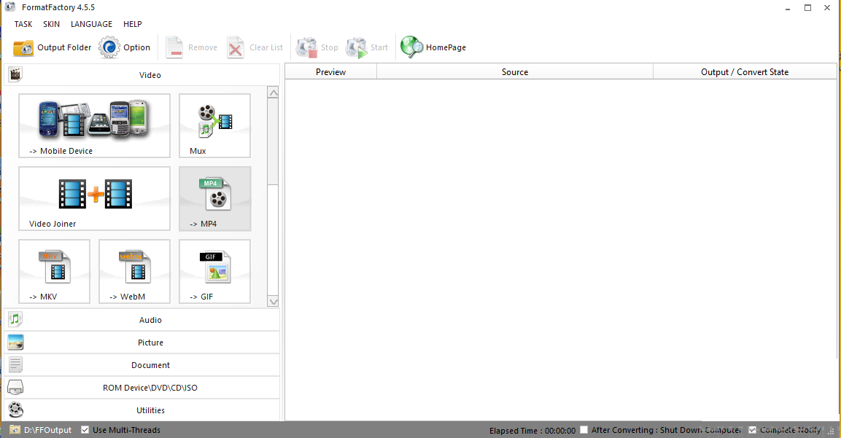Toggle Complete Notify option

pyautogui.click(x=752, y=430)
